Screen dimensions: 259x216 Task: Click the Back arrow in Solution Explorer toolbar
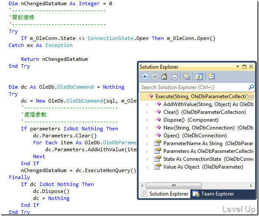145,76
